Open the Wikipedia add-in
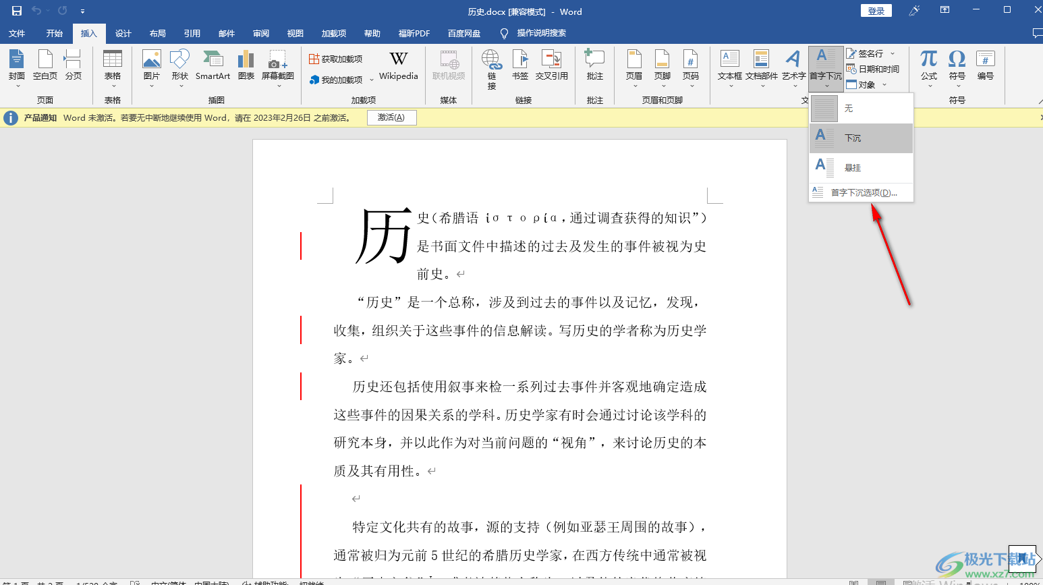Viewport: 1043px width, 585px height. click(399, 66)
